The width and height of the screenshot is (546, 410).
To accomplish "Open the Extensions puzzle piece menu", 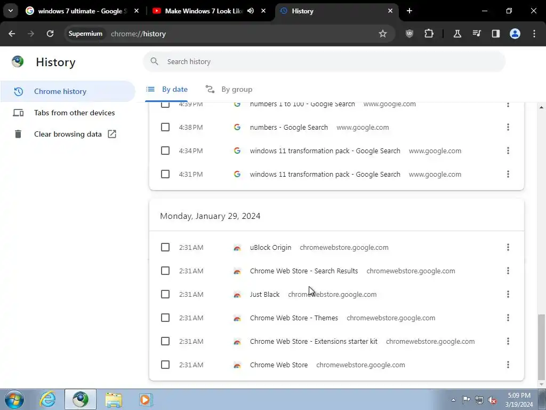I will (429, 34).
